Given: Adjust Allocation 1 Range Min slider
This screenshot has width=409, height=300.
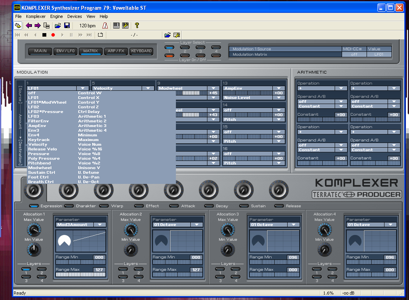Looking at the screenshot, I should pos(81,262).
